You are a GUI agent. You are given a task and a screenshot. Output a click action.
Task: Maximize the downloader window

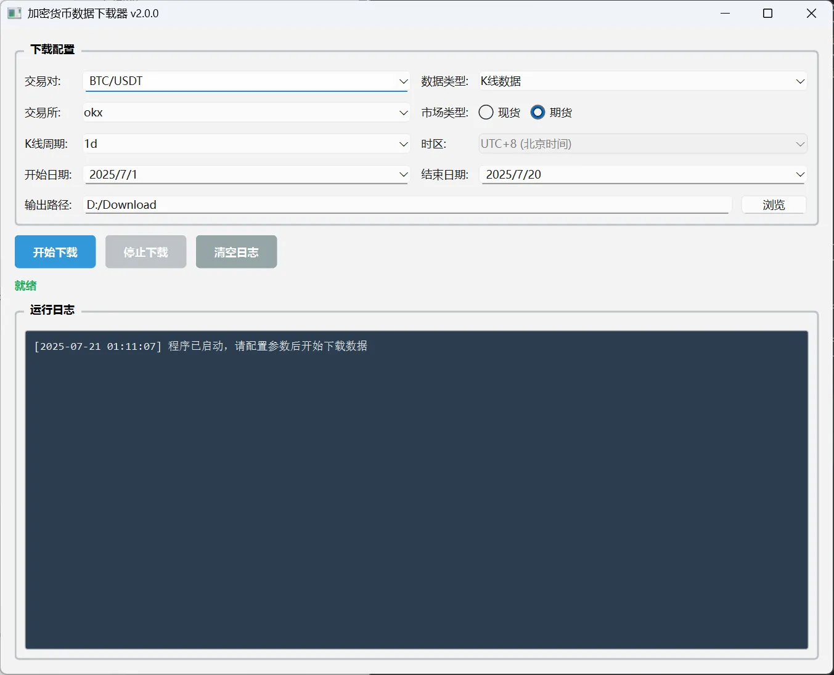[x=767, y=14]
